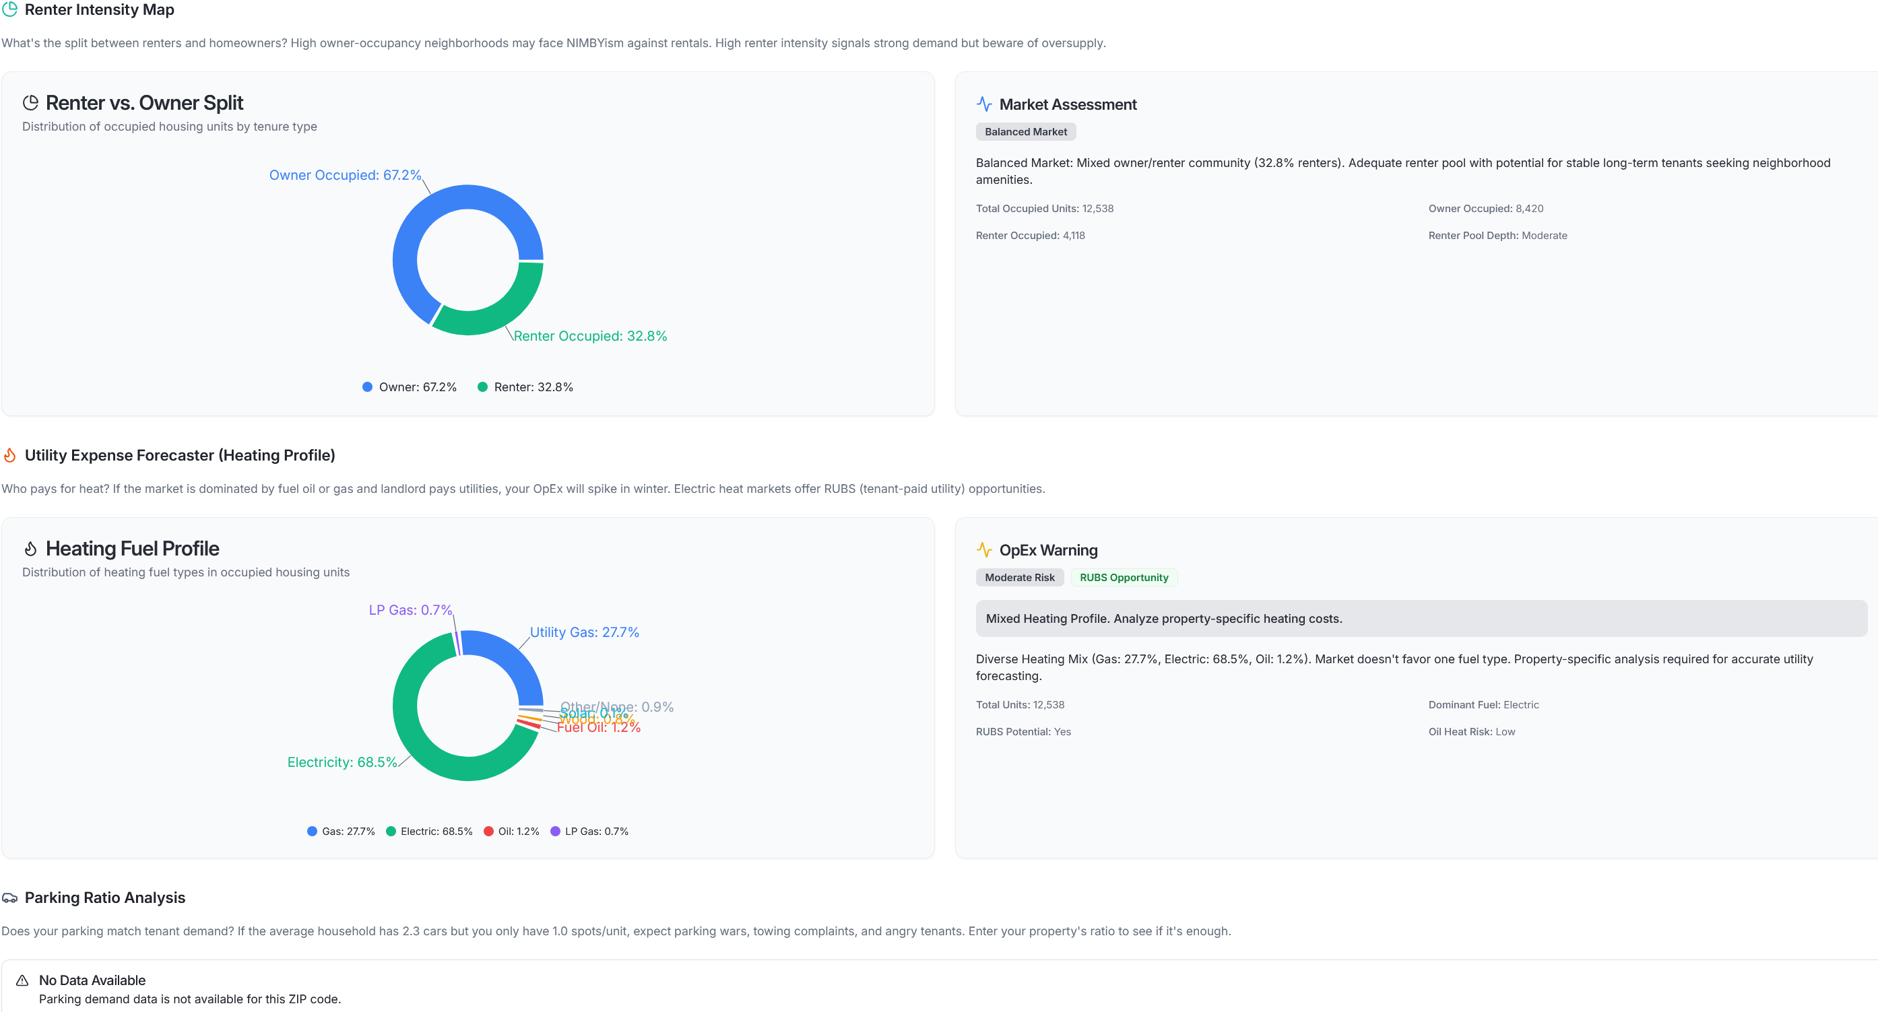The height and width of the screenshot is (1012, 1878).
Task: Select the Heating Fuel Profile panel header
Action: coord(133,548)
